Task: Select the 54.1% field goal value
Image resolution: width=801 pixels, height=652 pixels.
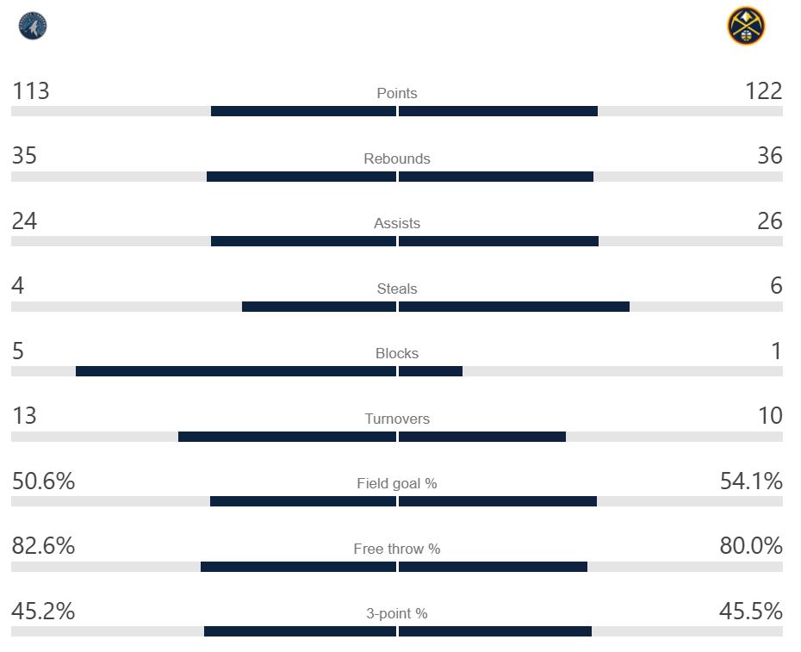Action: (x=751, y=481)
